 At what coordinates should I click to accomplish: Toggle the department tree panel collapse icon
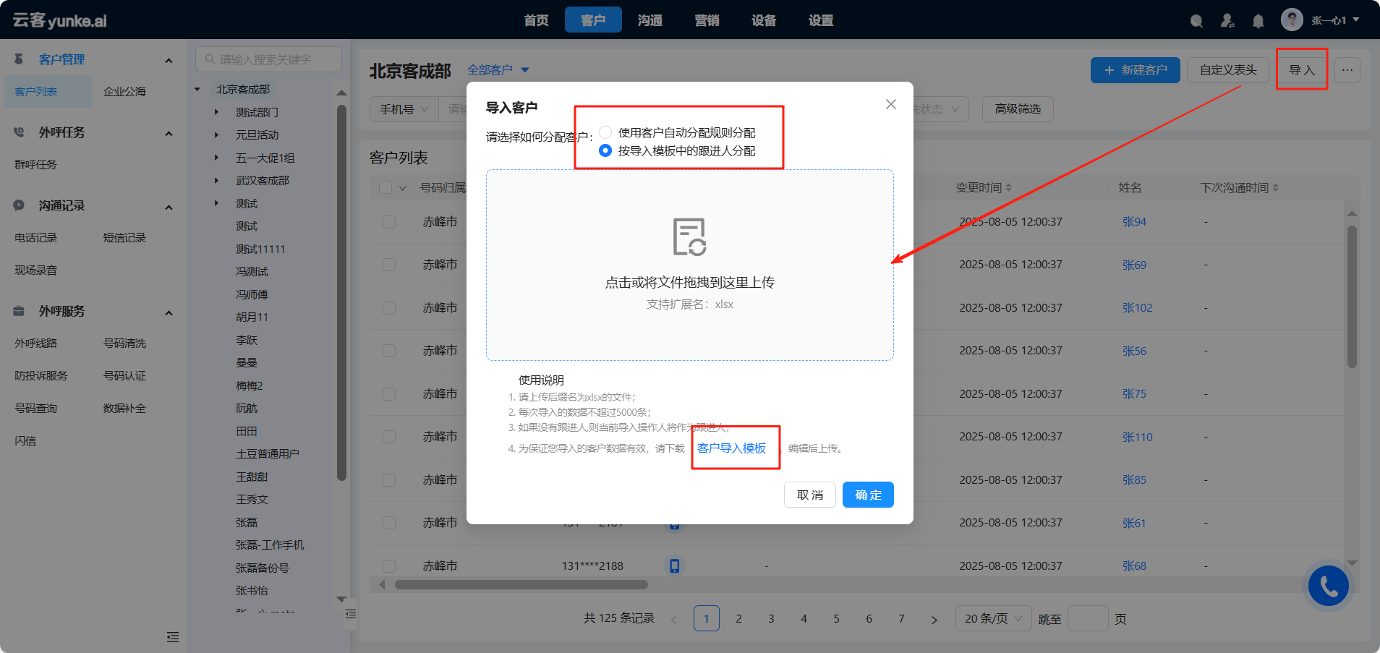(351, 614)
